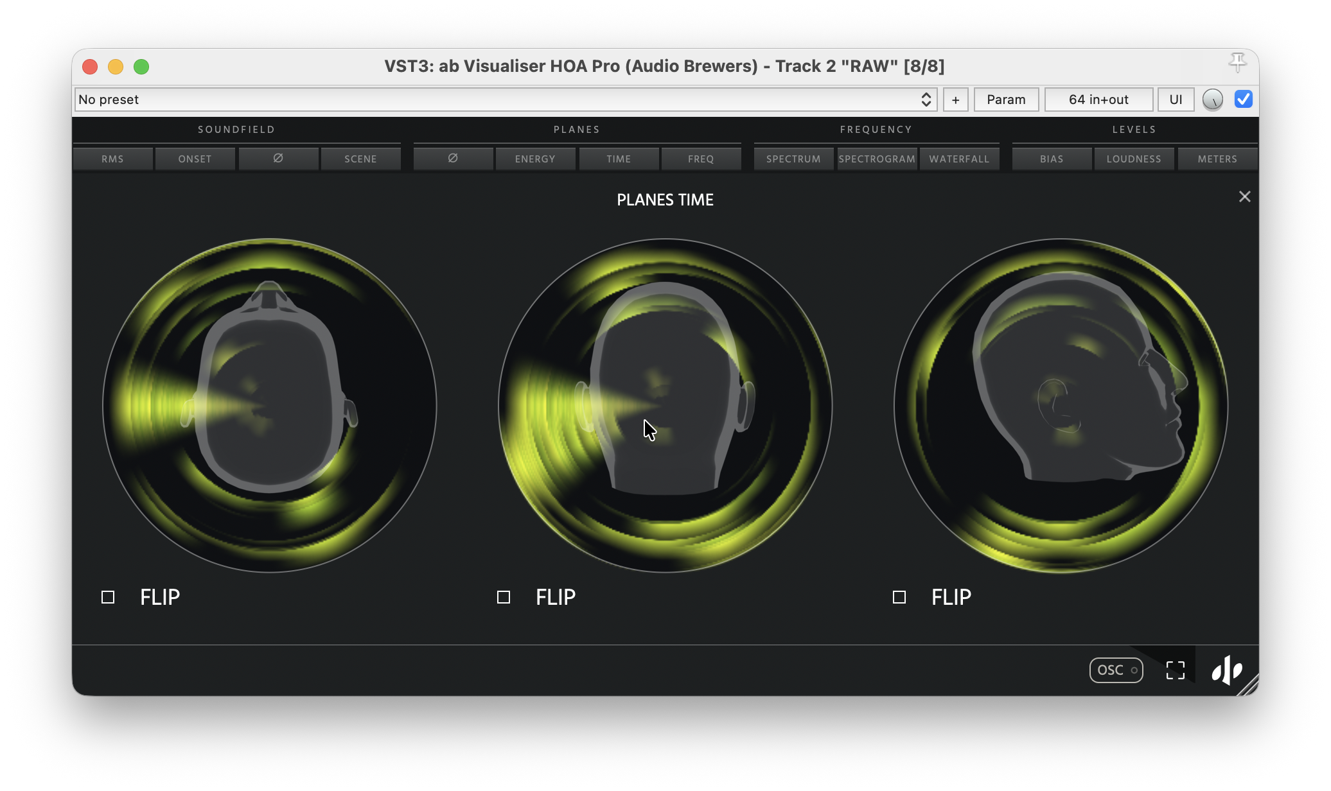Click the pin window icon
The image size is (1331, 791).
(1238, 63)
